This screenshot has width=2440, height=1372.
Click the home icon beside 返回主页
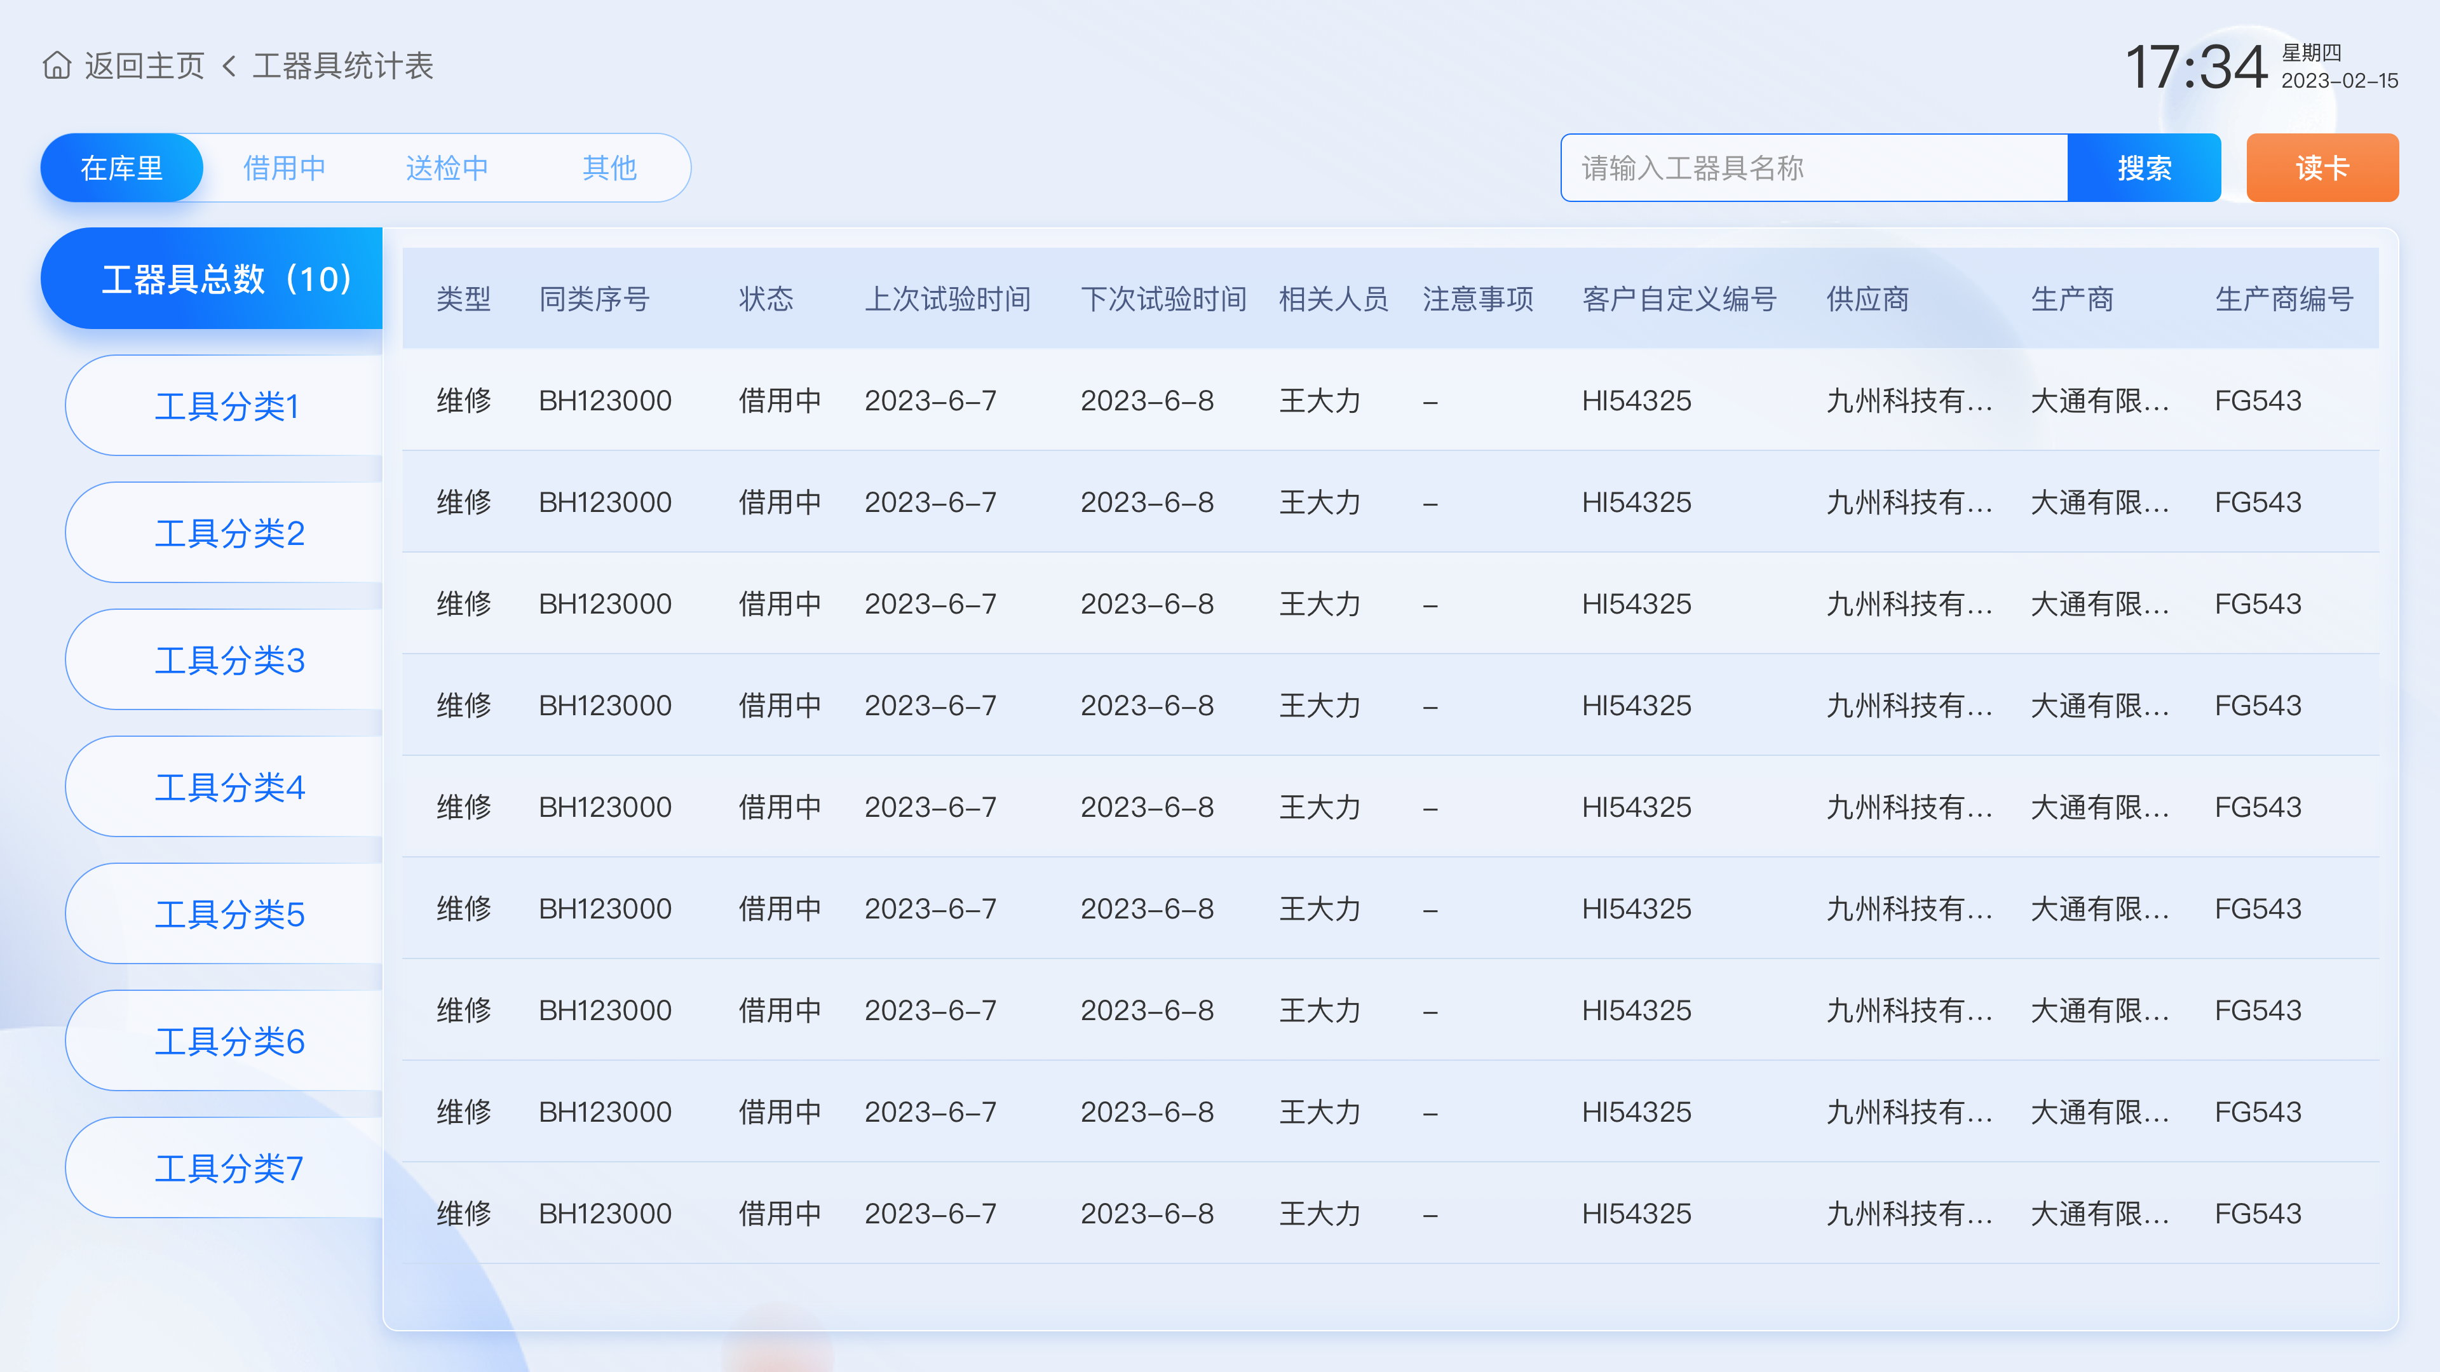click(x=57, y=65)
